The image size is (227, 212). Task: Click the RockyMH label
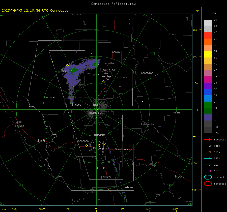click(67, 71)
